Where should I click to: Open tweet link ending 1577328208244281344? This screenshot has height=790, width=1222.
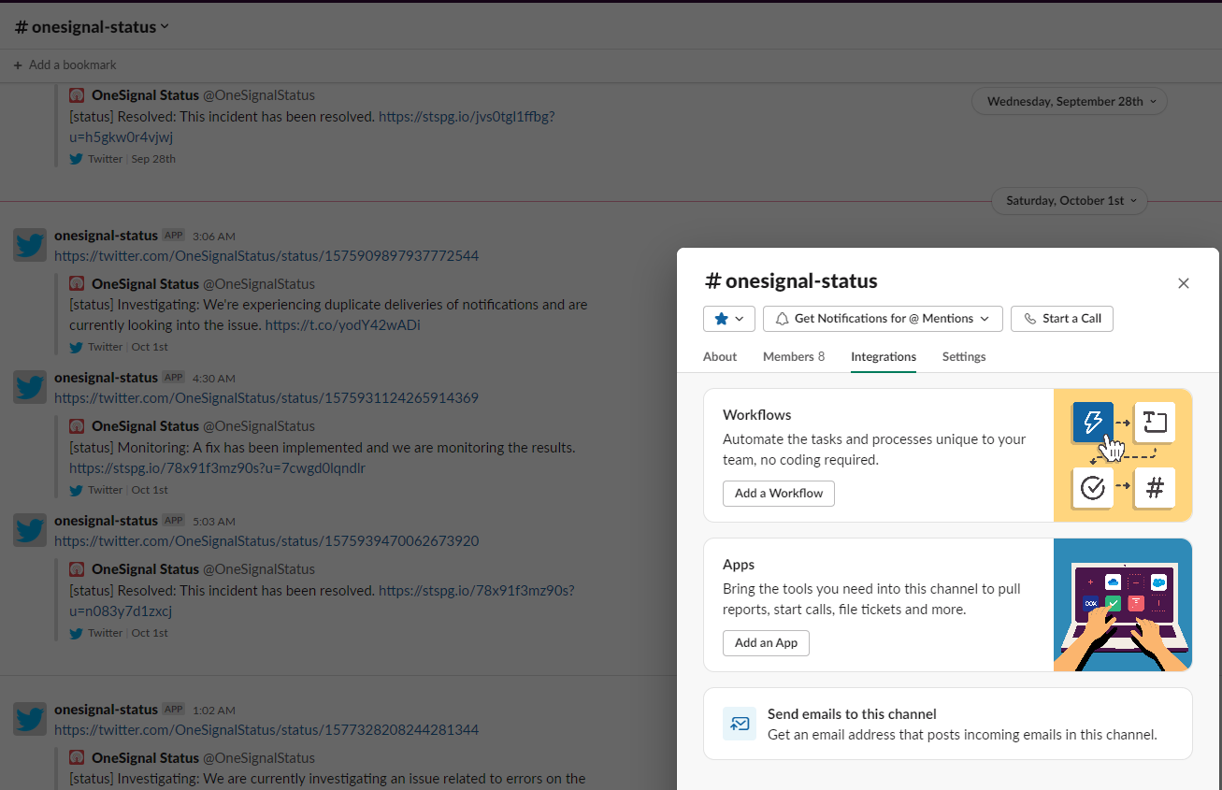pyautogui.click(x=266, y=729)
